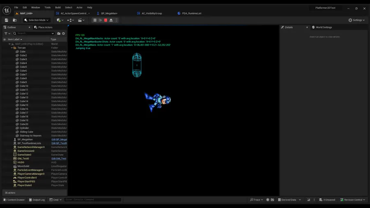This screenshot has height=208, width=370.
Task: Open the Help menu
Action: pyautogui.click(x=90, y=7)
